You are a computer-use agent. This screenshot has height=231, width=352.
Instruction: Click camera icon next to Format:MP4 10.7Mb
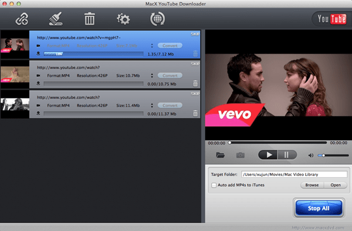[38, 75]
